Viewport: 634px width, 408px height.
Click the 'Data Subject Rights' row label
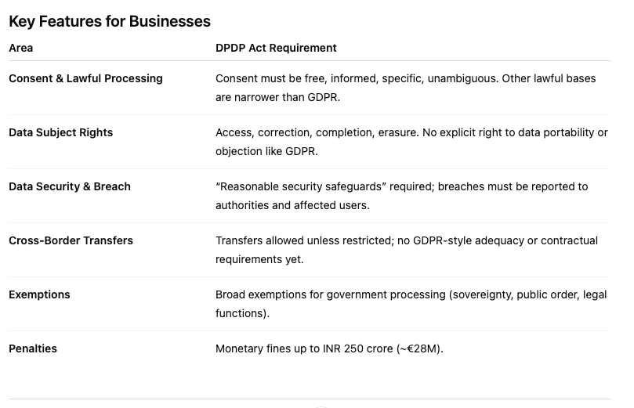tap(60, 132)
